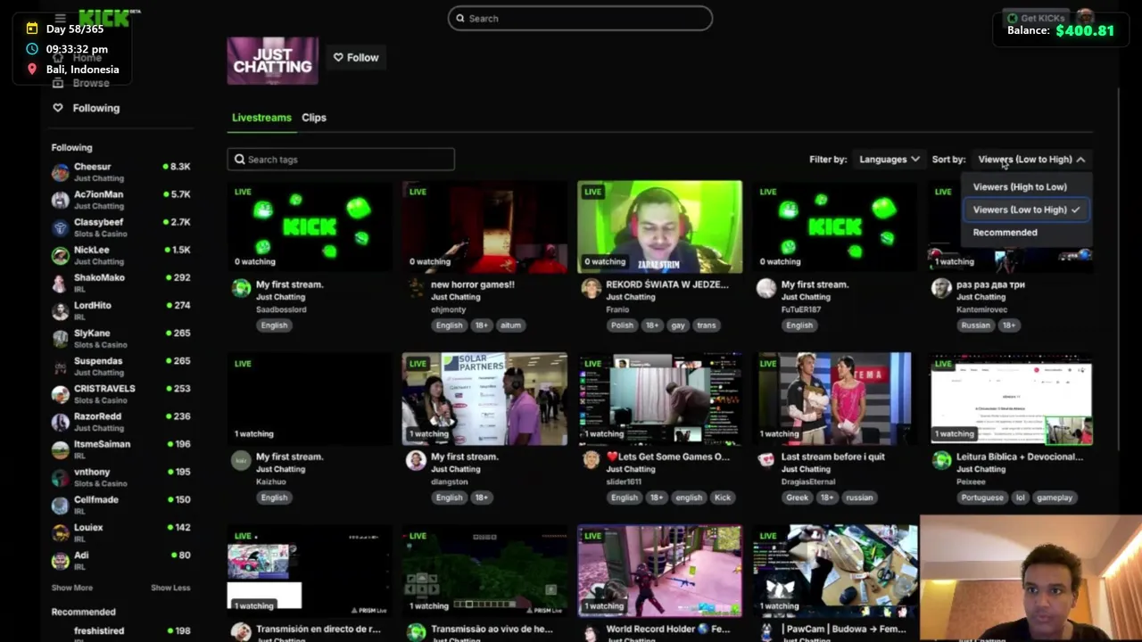Click DragiasEternal's channel avatar
1142x642 pixels.
click(x=766, y=460)
